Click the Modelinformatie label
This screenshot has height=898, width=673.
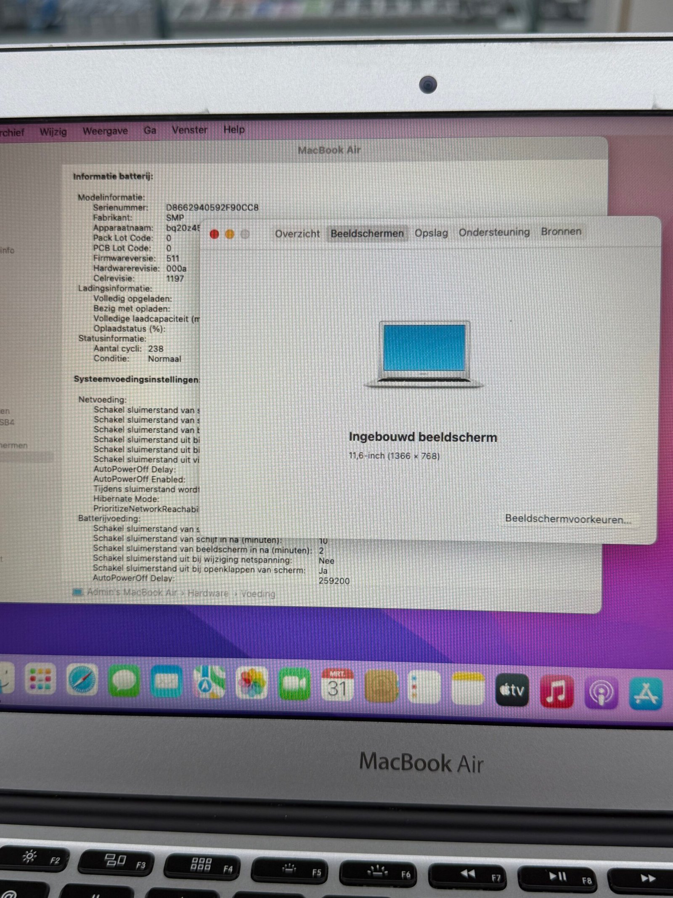coord(111,197)
